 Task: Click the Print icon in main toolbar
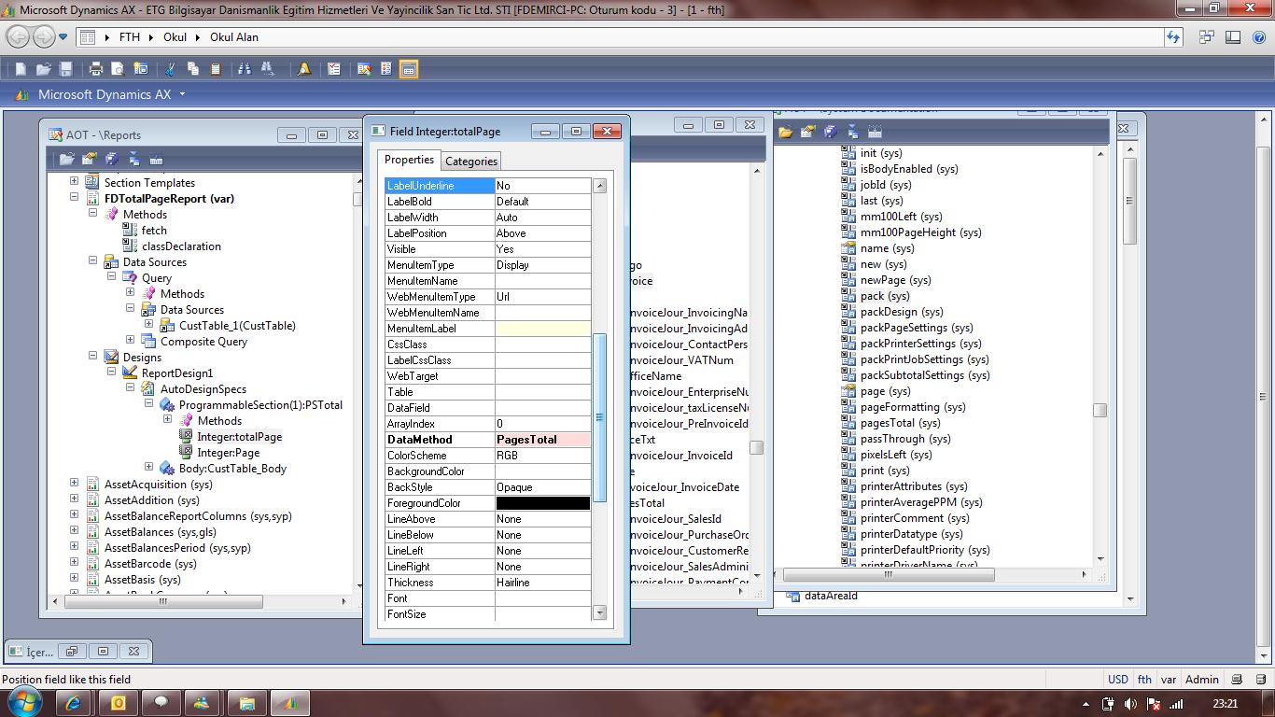pyautogui.click(x=95, y=69)
